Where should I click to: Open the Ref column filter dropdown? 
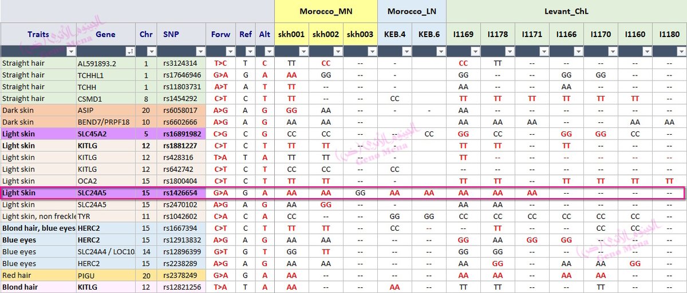tap(250, 51)
